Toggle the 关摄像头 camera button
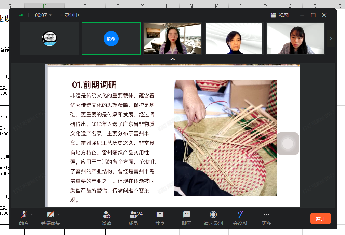The width and height of the screenshot is (345, 235). click(50, 215)
